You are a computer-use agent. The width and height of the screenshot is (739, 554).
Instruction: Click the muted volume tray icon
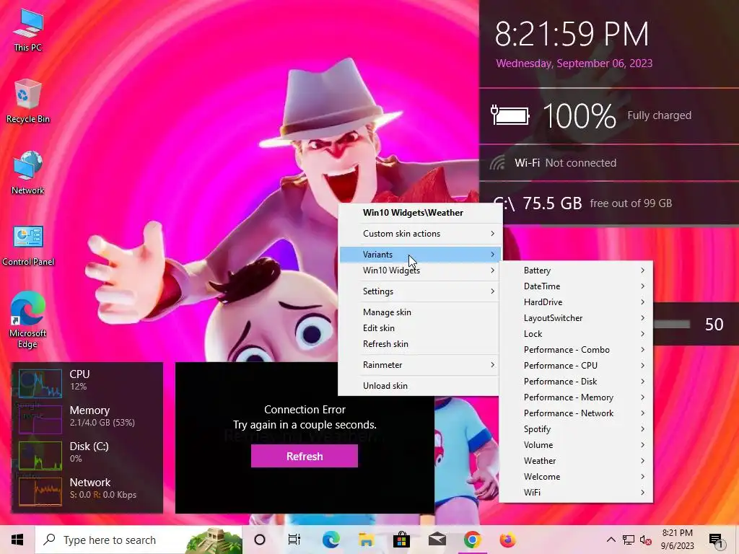646,540
